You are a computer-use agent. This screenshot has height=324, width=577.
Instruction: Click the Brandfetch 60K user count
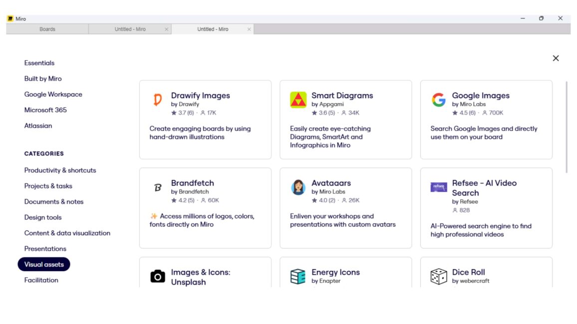pyautogui.click(x=210, y=200)
